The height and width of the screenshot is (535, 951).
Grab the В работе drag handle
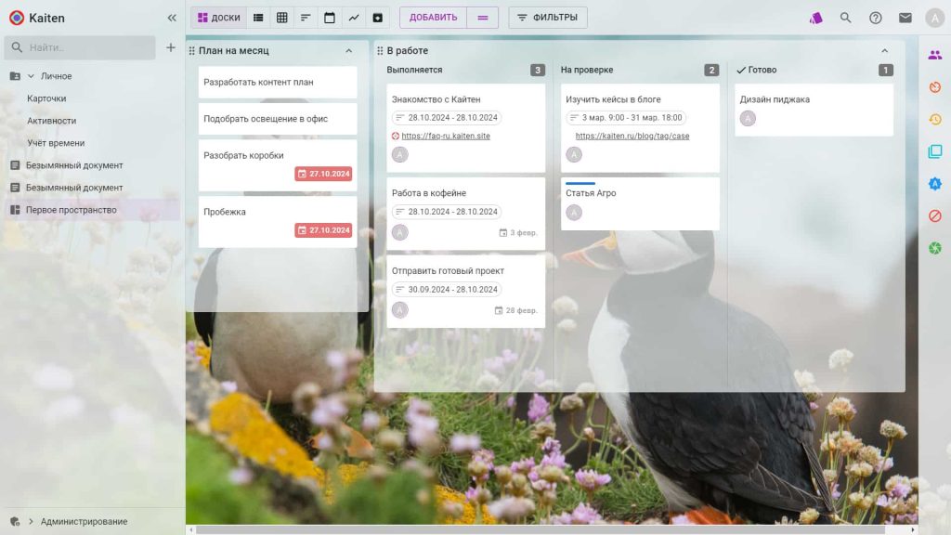380,51
